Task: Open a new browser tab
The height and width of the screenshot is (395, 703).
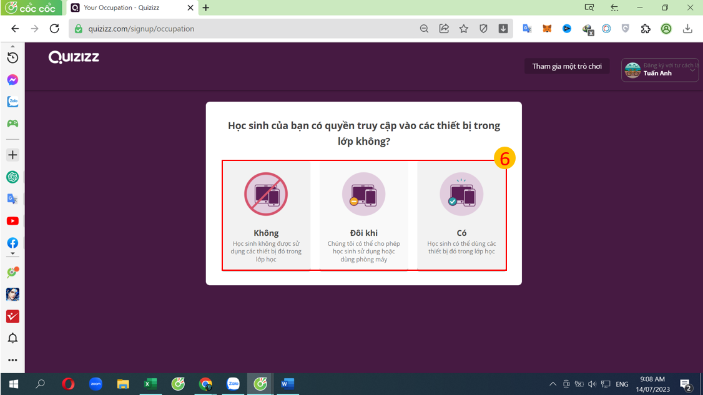Action: coord(206,8)
